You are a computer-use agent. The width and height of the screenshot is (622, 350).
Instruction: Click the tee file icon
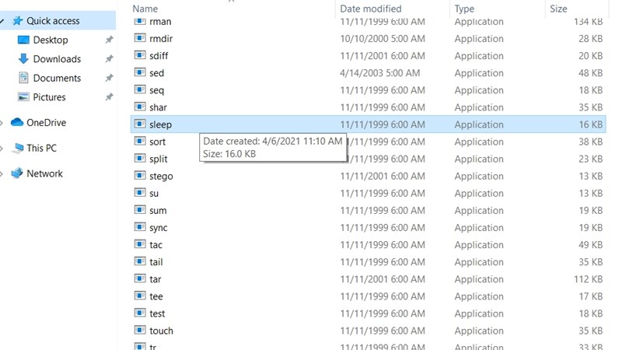(x=140, y=296)
